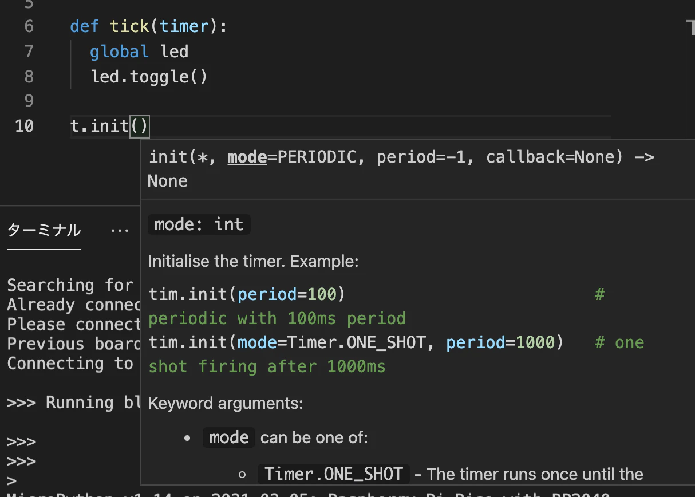The height and width of the screenshot is (497, 695).
Task: Click the "tim.init(period=100)" example line
Action: coord(247,294)
